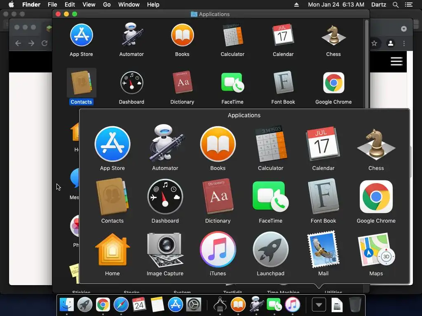Select Calendar icon in Finder window
This screenshot has height=316, width=422.
pyautogui.click(x=283, y=35)
